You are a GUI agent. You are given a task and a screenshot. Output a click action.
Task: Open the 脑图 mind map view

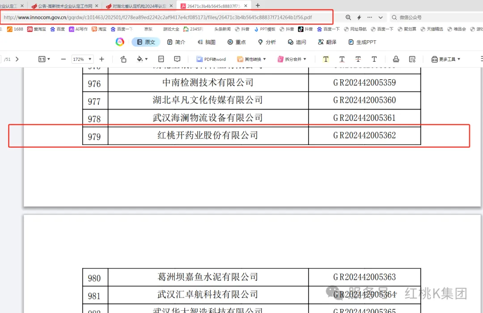[206, 42]
